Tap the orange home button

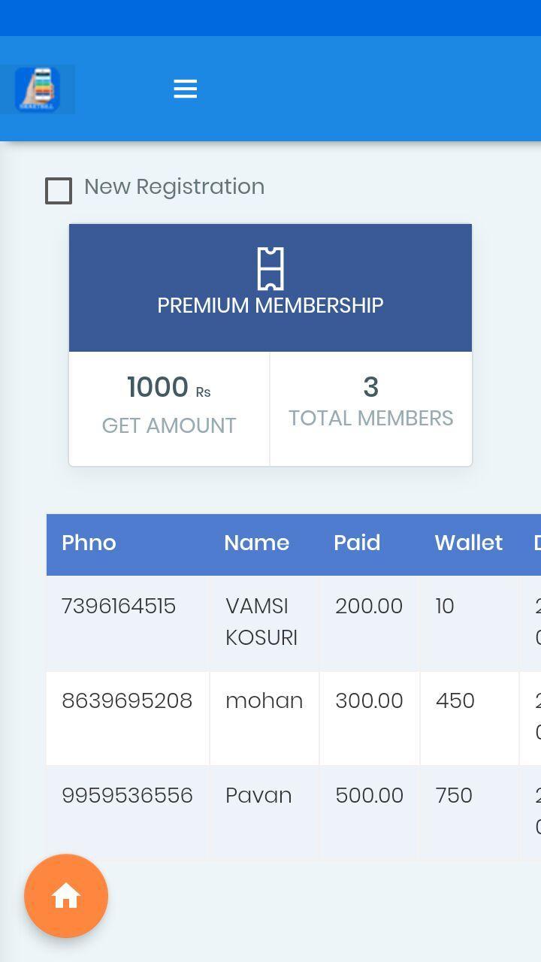(x=66, y=896)
